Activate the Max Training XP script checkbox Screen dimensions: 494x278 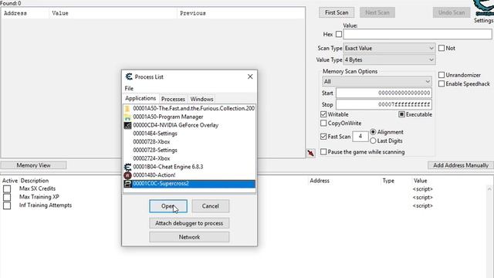pyautogui.click(x=7, y=198)
